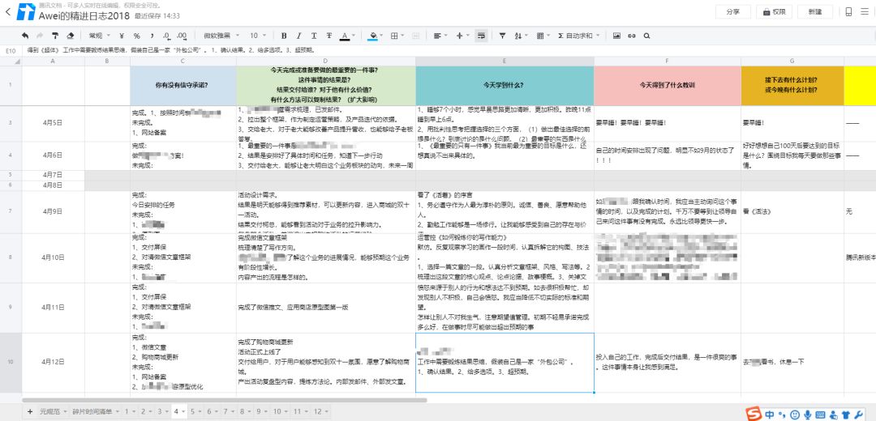Switch to sheet tab 10
The width and height of the screenshot is (876, 421).
pos(277,411)
